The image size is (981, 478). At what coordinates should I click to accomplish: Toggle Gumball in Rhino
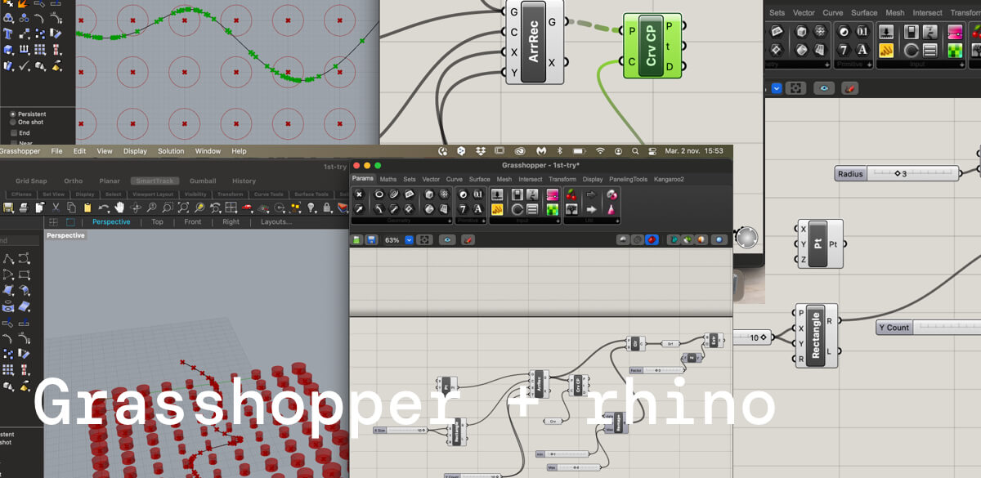click(203, 181)
